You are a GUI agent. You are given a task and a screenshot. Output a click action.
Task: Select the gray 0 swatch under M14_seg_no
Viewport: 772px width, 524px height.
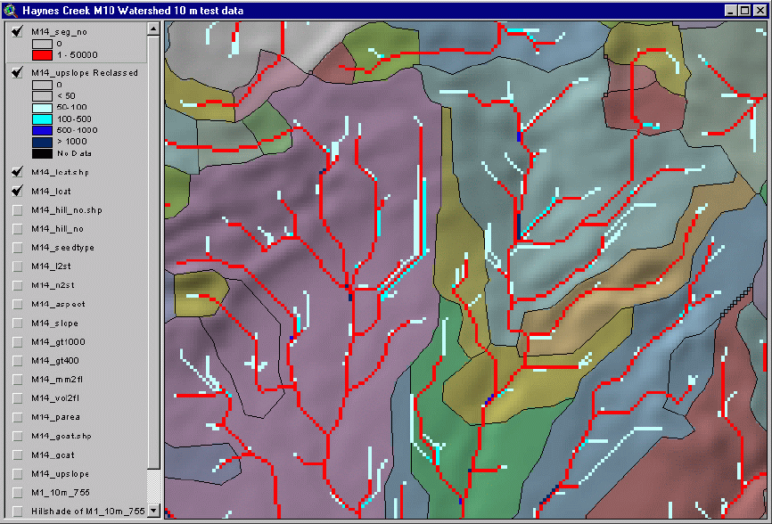(42, 44)
